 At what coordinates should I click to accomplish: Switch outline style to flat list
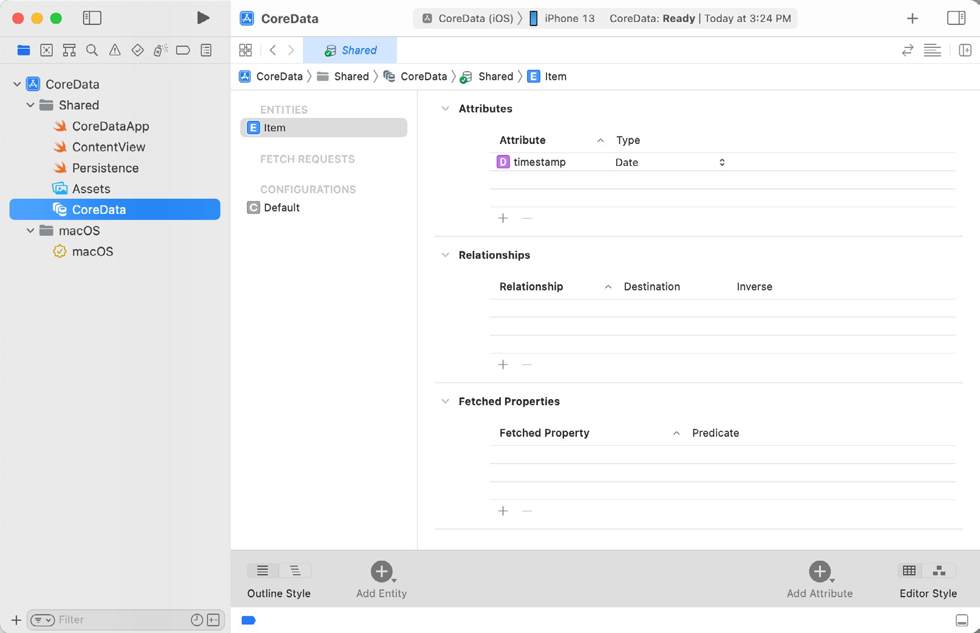pyautogui.click(x=263, y=570)
